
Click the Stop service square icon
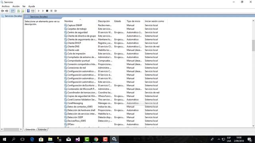click(x=47, y=11)
